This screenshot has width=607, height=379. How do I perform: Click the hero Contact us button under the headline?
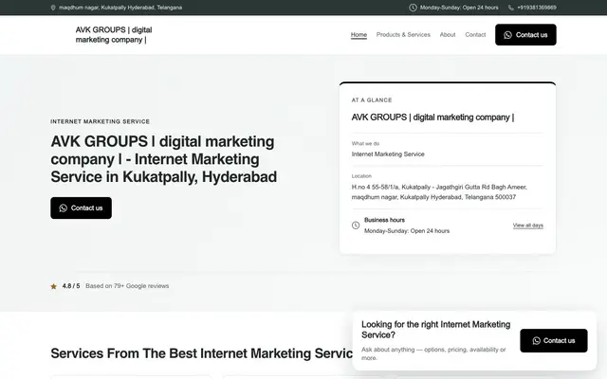[x=81, y=208]
